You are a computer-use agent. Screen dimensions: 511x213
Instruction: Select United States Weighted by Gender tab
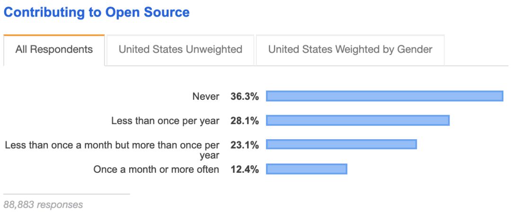(x=350, y=50)
